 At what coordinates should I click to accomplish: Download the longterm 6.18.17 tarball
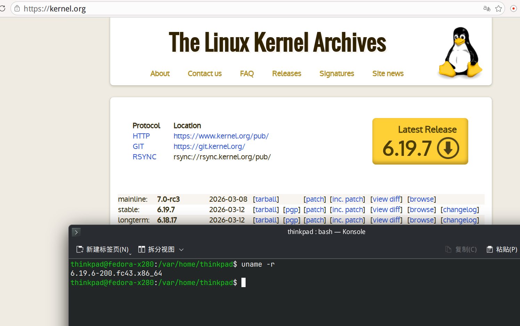[x=266, y=220]
